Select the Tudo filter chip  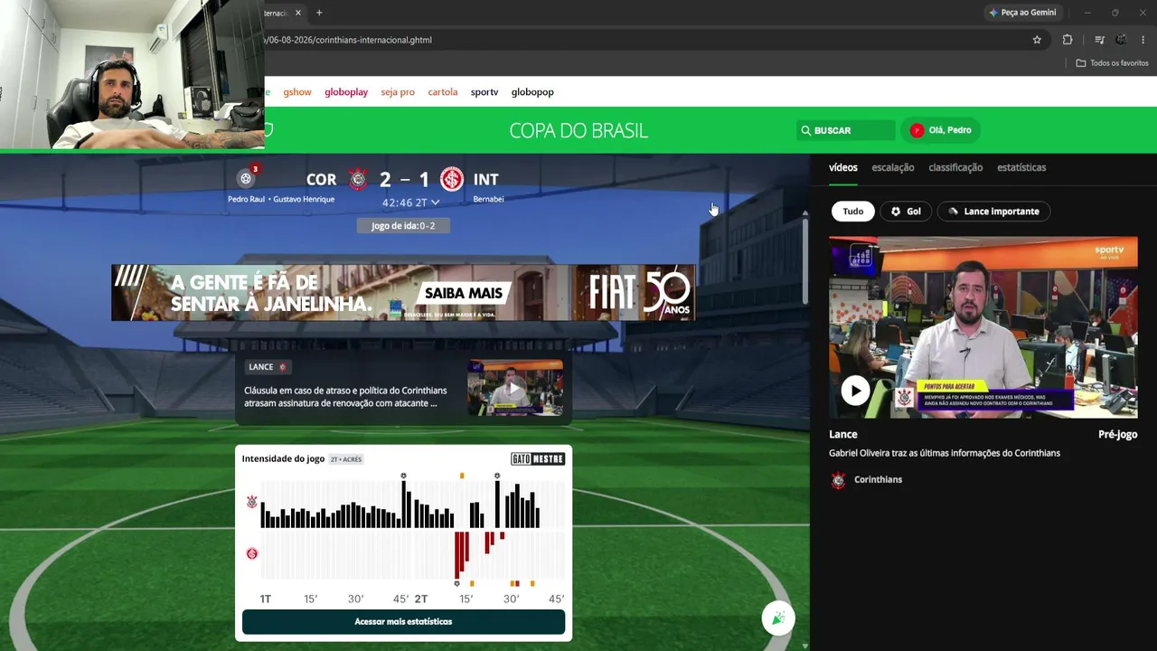pyautogui.click(x=853, y=212)
